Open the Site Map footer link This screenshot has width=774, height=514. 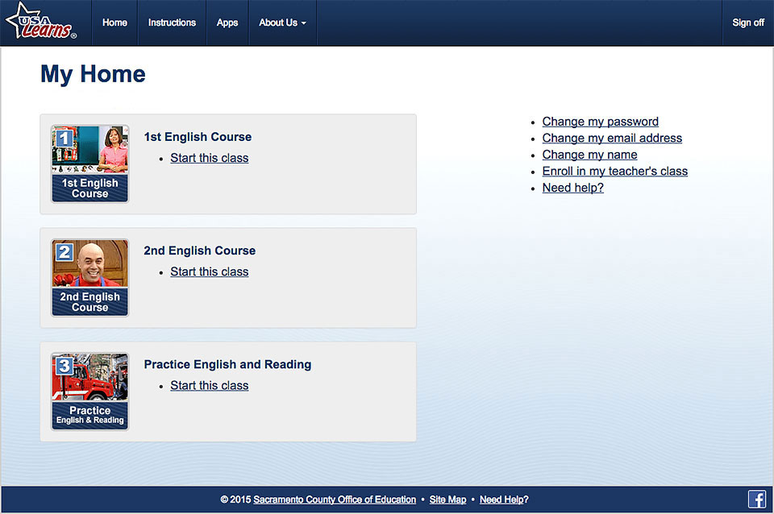point(447,499)
